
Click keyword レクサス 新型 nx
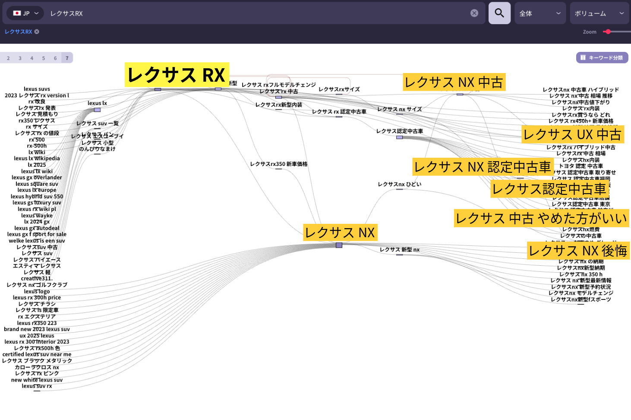(400, 250)
